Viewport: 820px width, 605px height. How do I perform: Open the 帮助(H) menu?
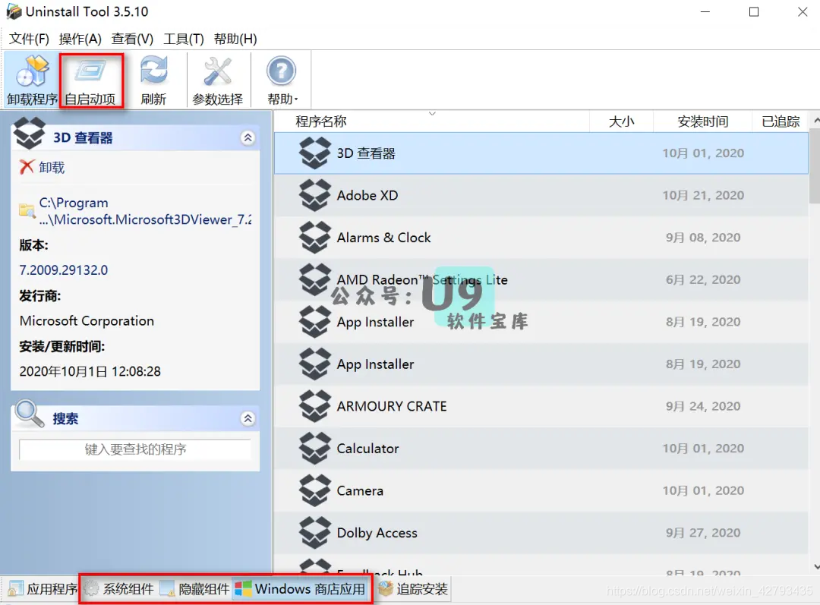(235, 39)
